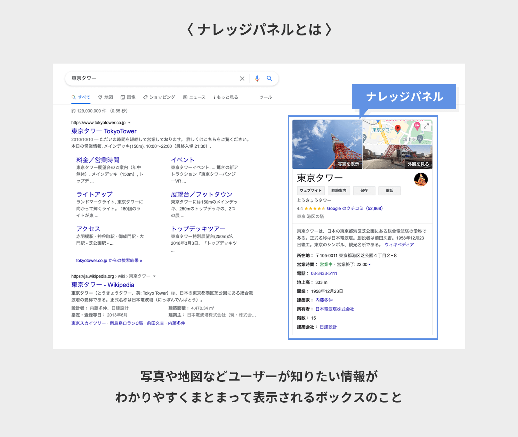
Task: Click 内藤多仲 link under Wikipedia result
Action: (x=177, y=323)
